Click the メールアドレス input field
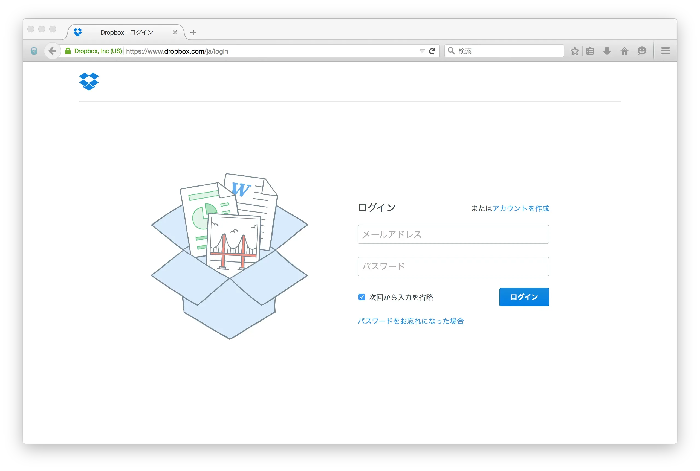This screenshot has height=471, width=700. (x=453, y=234)
